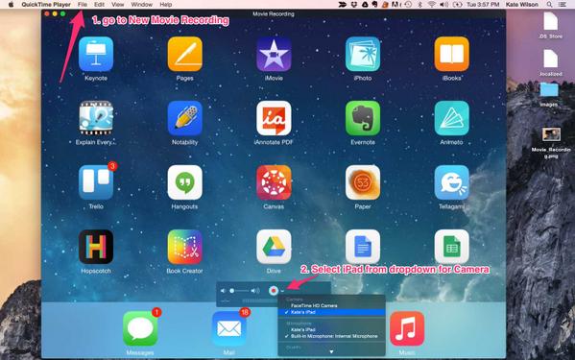Viewport: 575px width, 360px height.
Task: Open the Canvas app icon
Action: [x=274, y=182]
